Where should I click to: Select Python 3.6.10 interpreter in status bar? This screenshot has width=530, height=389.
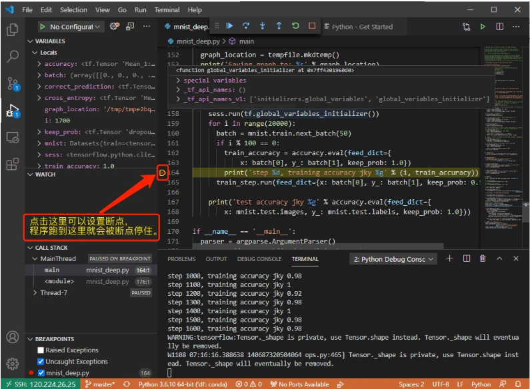(x=183, y=384)
